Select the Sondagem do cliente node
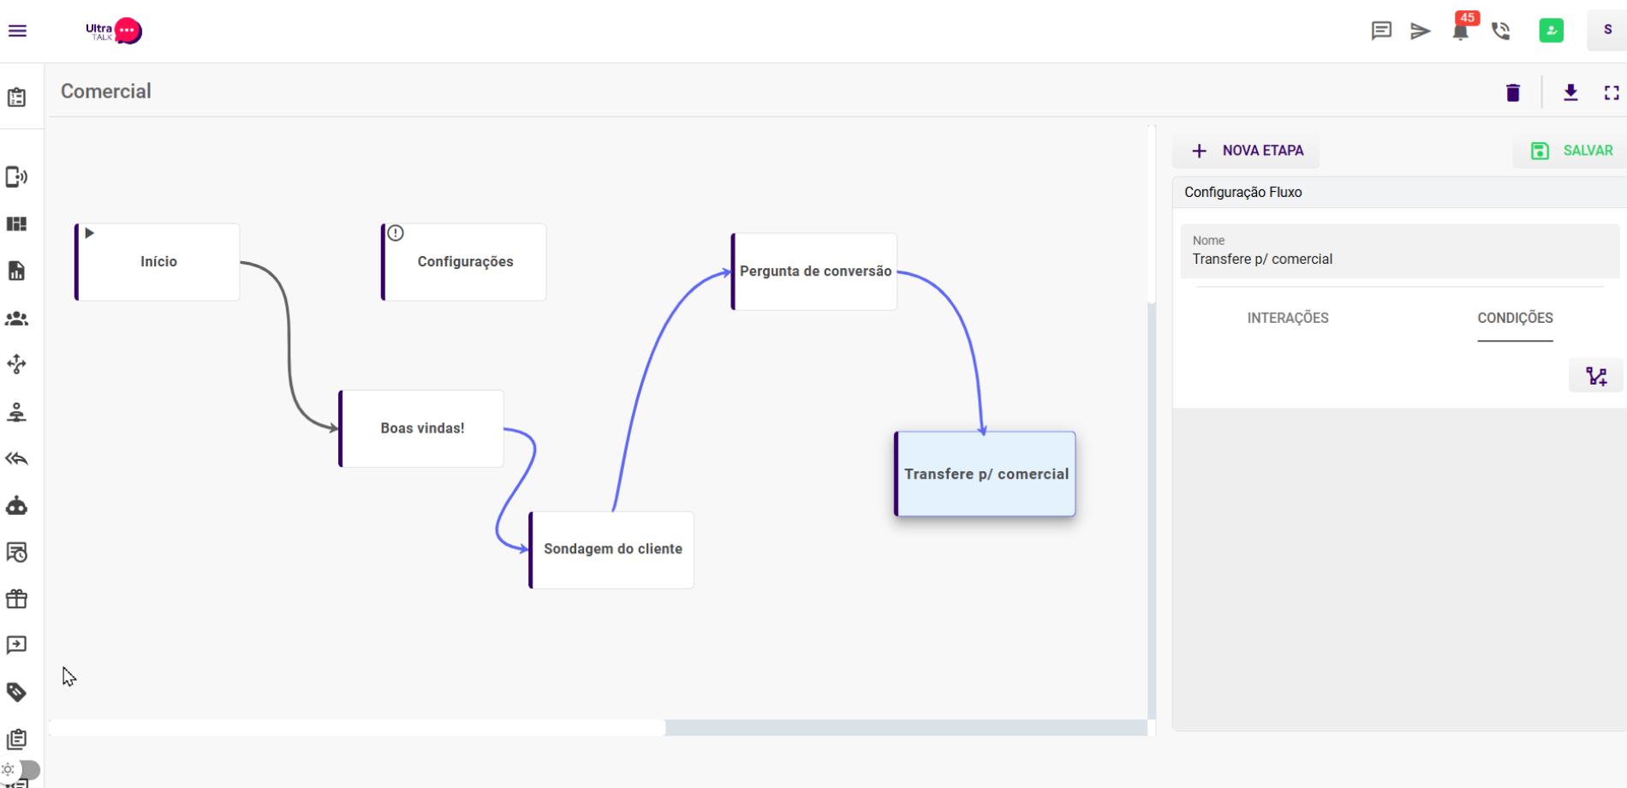1627x788 pixels. (612, 550)
